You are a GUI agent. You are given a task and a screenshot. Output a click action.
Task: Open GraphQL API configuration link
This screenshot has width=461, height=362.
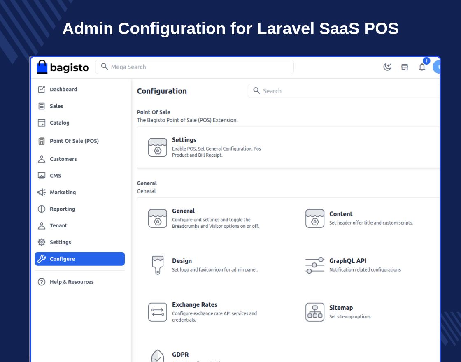click(348, 261)
